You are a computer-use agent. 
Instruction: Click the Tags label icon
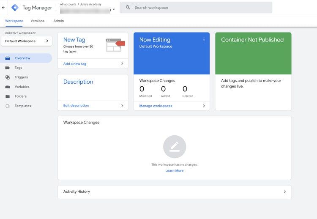click(x=8, y=68)
